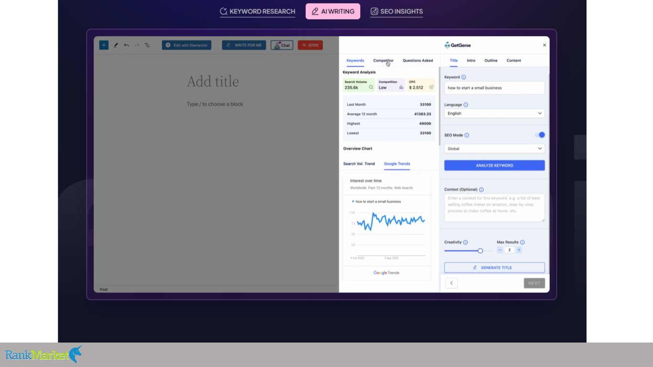Click the info icon next to Creativity

point(466,242)
